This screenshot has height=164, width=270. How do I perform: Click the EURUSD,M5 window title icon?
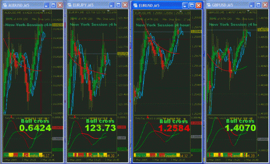(x=136, y=6)
